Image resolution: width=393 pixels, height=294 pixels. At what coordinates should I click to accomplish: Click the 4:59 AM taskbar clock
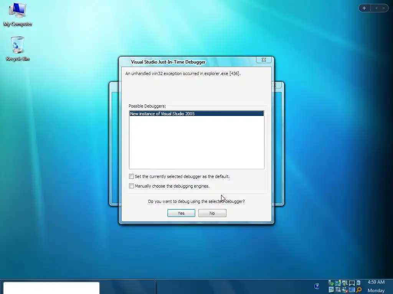pyautogui.click(x=376, y=282)
